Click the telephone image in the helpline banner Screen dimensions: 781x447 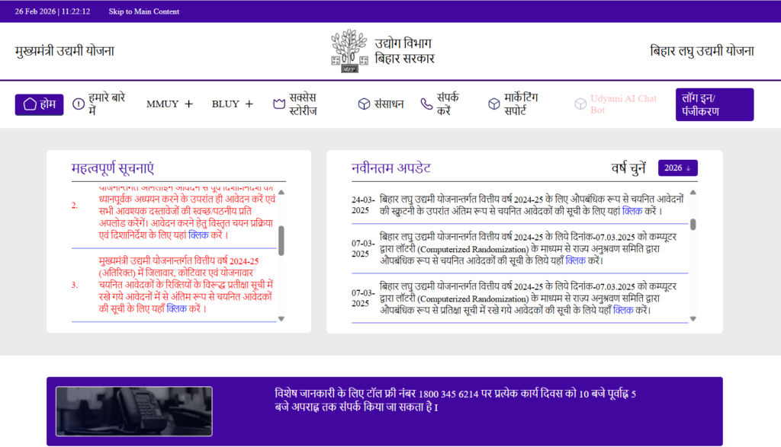pyautogui.click(x=133, y=411)
